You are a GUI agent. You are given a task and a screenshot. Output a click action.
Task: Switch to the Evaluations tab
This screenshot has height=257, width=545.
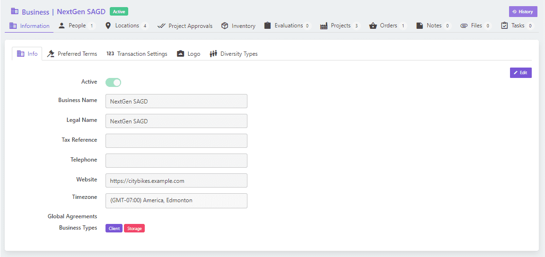pyautogui.click(x=288, y=26)
